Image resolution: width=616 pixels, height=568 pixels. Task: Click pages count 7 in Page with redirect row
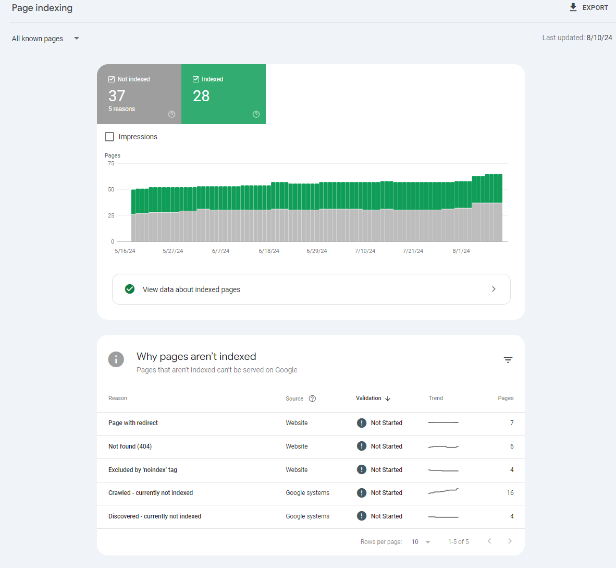512,423
